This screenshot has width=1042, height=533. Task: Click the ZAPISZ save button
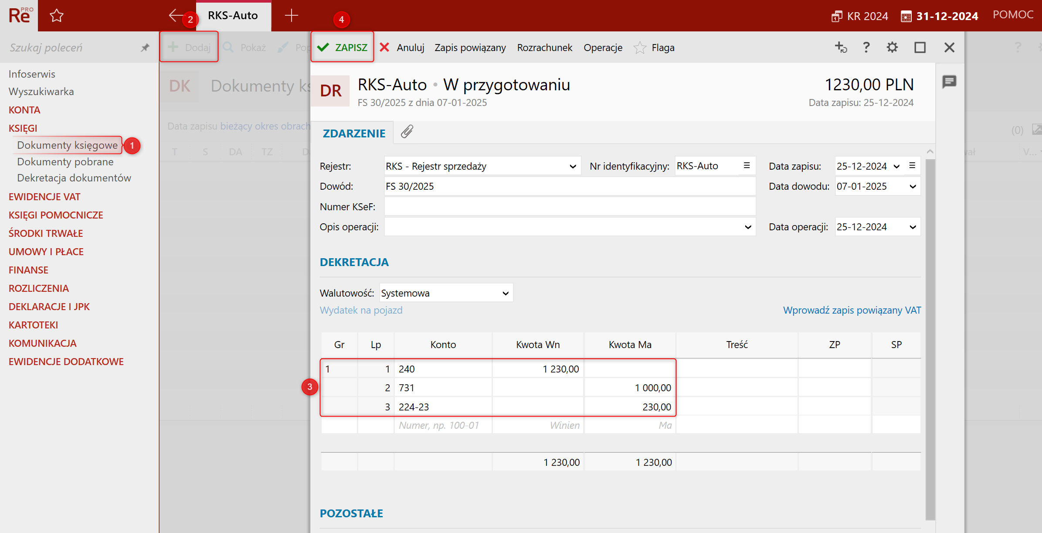pos(343,47)
